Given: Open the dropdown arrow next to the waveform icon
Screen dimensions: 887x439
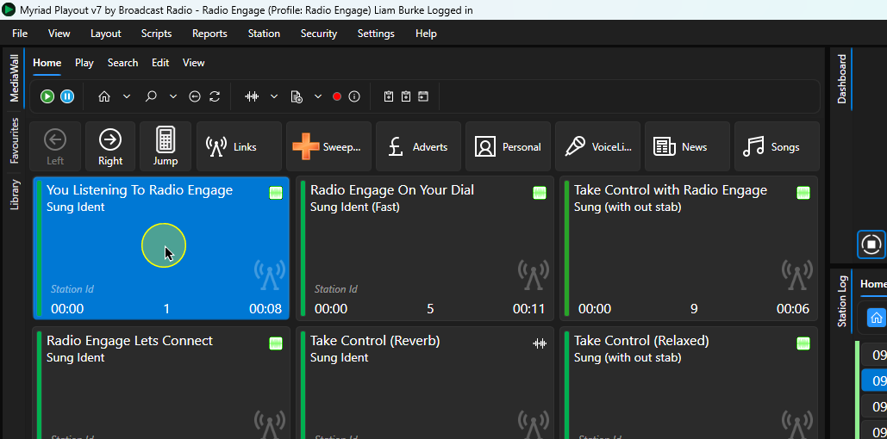Looking at the screenshot, I should pyautogui.click(x=274, y=96).
